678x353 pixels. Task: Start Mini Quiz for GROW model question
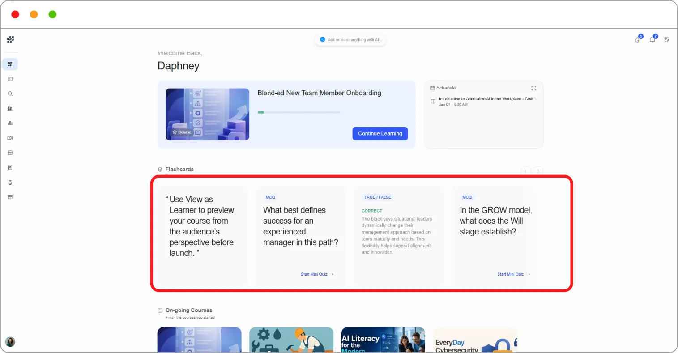coord(514,274)
